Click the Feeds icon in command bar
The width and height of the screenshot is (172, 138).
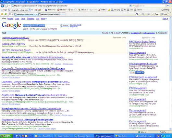pyautogui.click(x=142, y=14)
